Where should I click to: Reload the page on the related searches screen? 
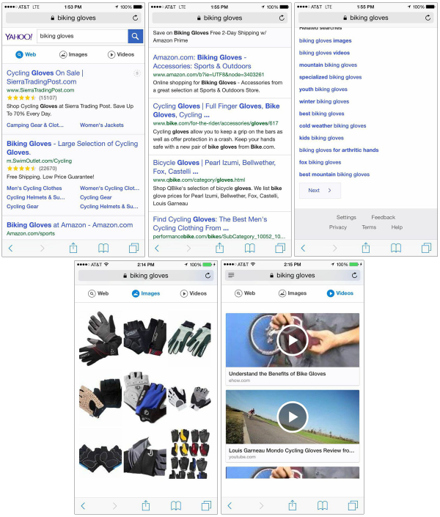(x=428, y=18)
